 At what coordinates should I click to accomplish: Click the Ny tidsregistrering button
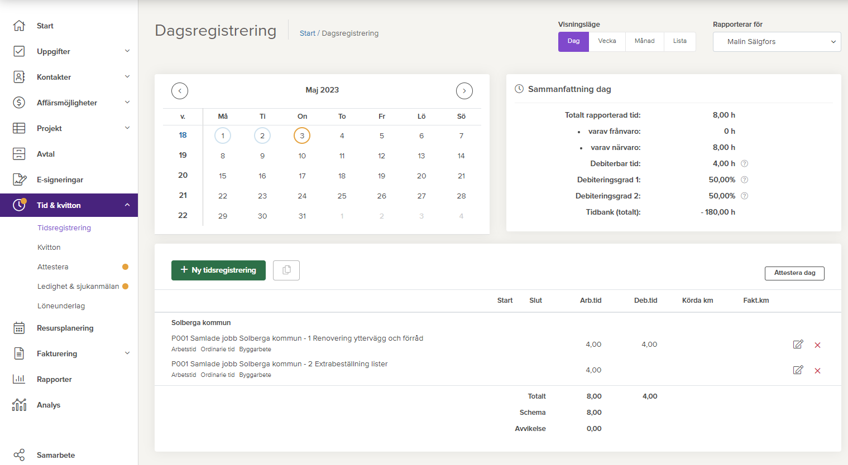(x=218, y=270)
